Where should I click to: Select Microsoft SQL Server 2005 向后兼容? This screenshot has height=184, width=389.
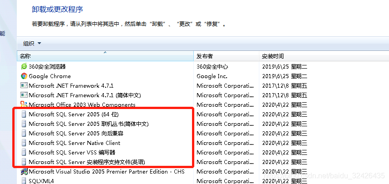tap(76, 133)
